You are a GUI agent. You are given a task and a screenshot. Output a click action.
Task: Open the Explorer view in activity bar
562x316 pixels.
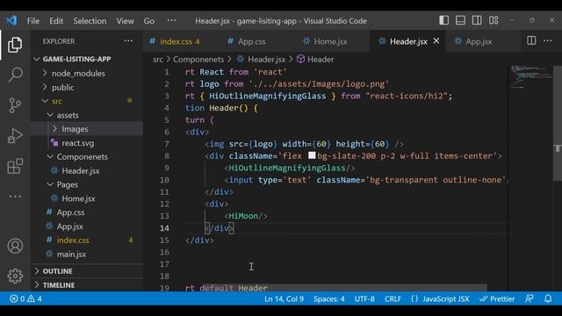pyautogui.click(x=15, y=45)
